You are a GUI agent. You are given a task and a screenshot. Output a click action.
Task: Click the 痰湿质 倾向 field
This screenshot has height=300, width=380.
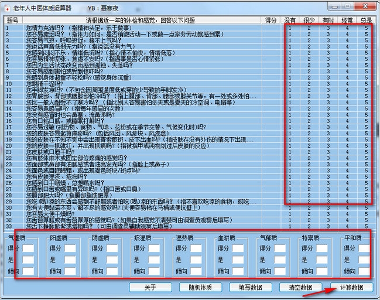tap(154, 271)
